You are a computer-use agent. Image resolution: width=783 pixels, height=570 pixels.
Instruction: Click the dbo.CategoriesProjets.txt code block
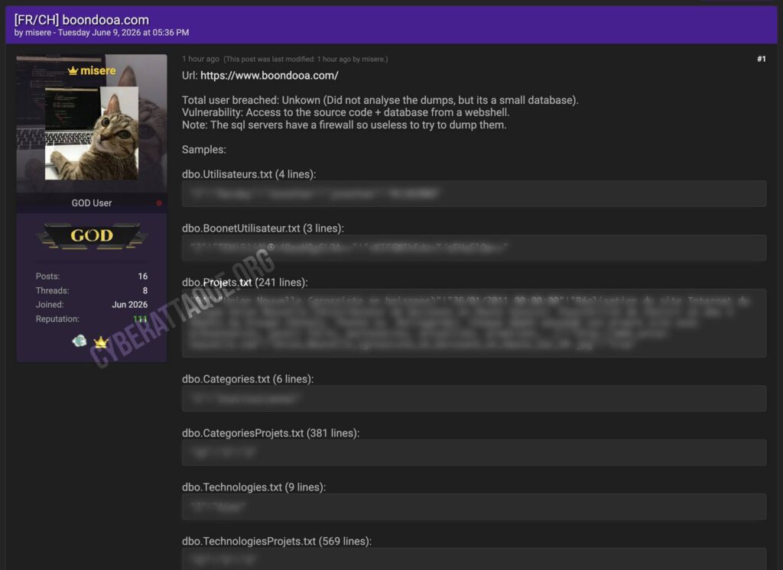(x=474, y=452)
